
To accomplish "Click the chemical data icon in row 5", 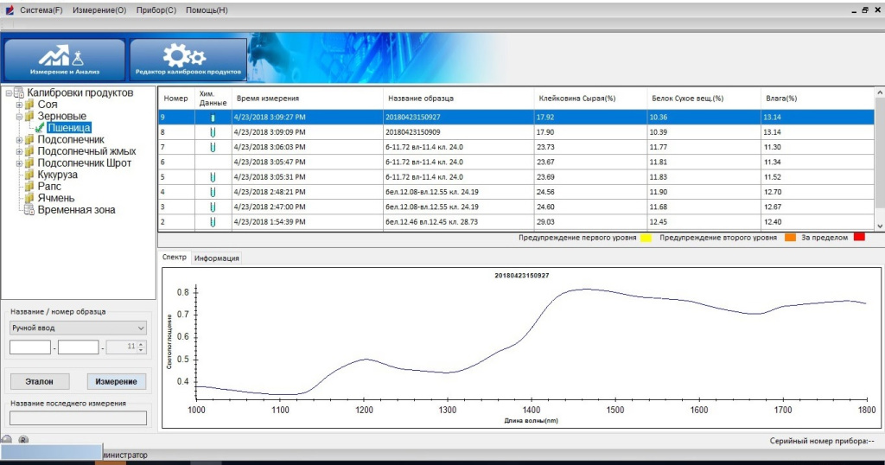I will click(x=212, y=176).
